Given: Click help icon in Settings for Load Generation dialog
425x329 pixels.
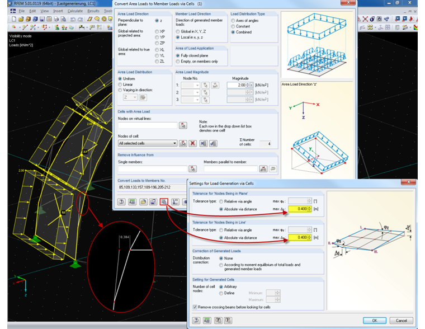Looking at the screenshot, I should [x=196, y=320].
